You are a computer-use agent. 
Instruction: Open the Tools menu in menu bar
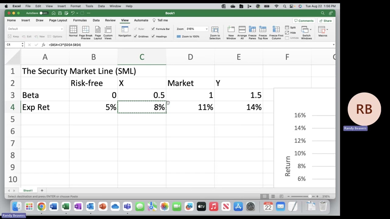pos(89,6)
